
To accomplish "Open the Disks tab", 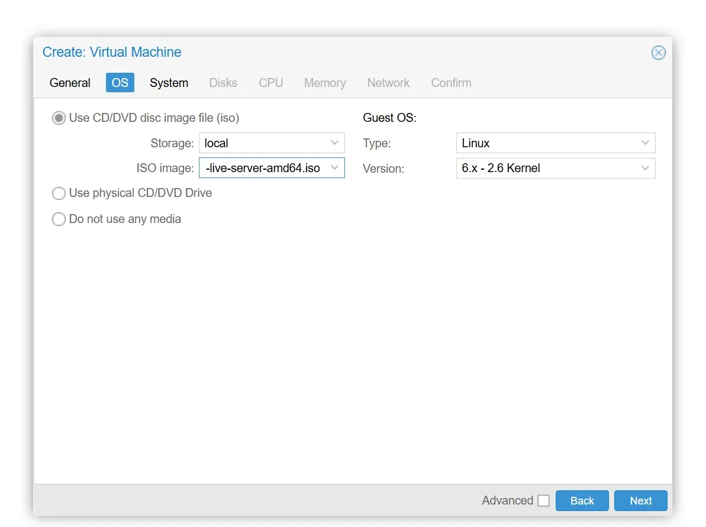I will pos(223,83).
